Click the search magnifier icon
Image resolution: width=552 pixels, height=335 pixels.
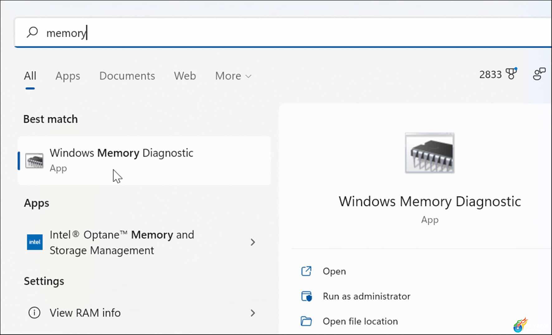(32, 32)
